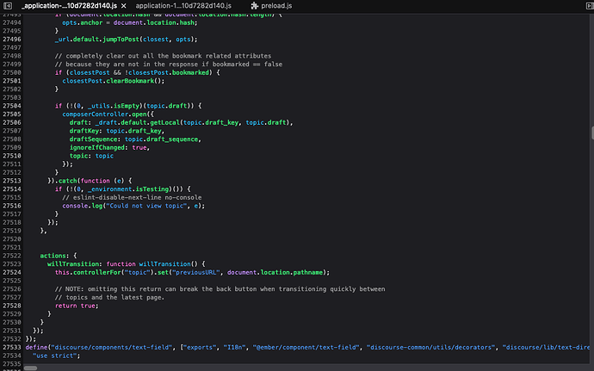Click the define keyword on line 27533

click(36, 348)
